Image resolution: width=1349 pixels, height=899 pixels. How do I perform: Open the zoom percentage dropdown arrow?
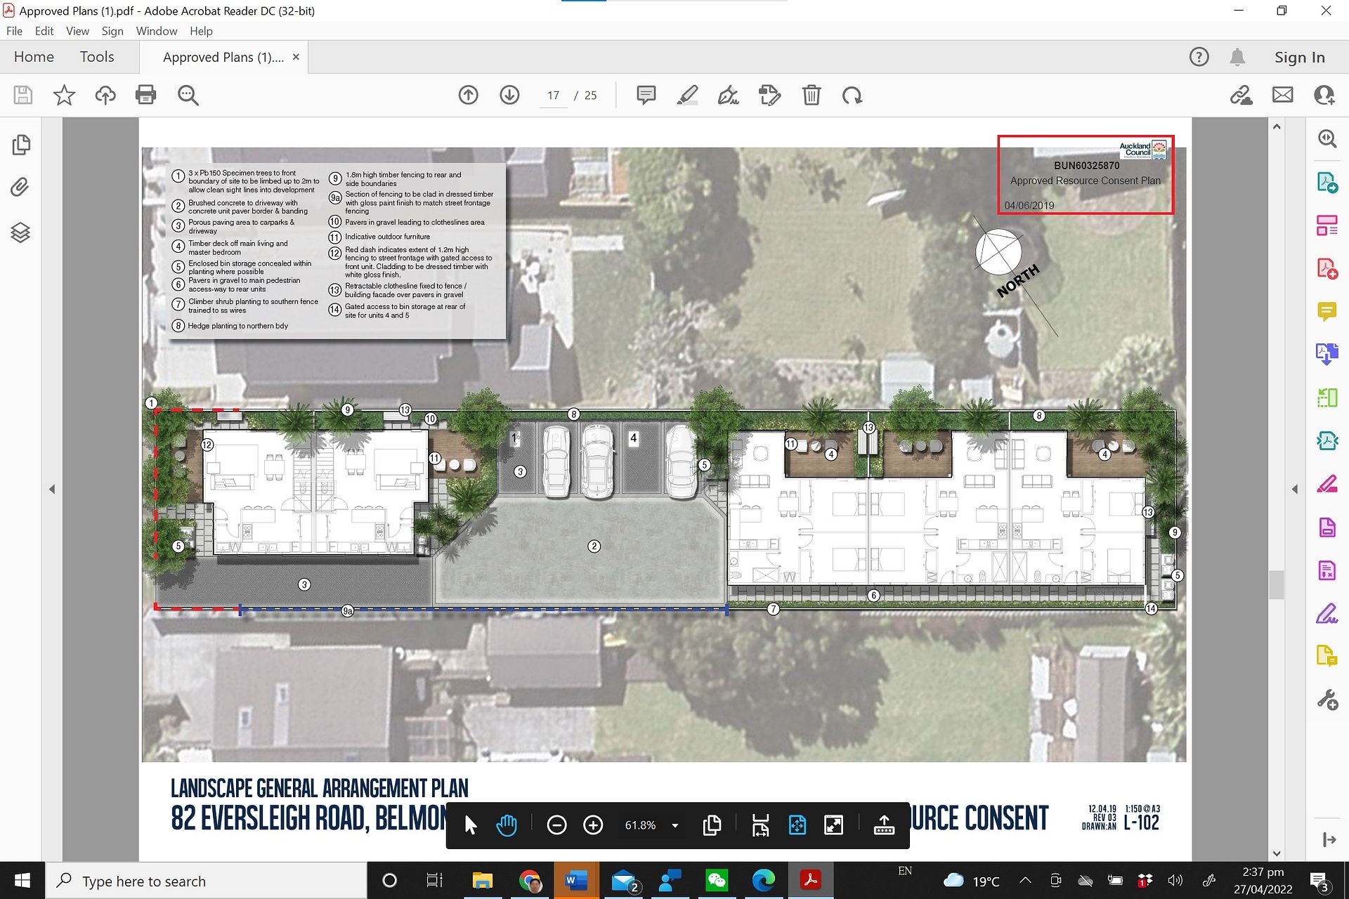(675, 825)
